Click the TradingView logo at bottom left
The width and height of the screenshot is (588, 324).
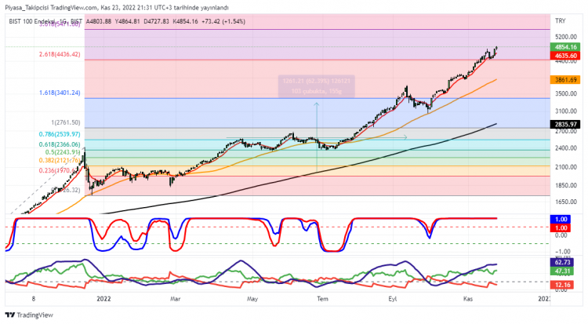(29, 315)
